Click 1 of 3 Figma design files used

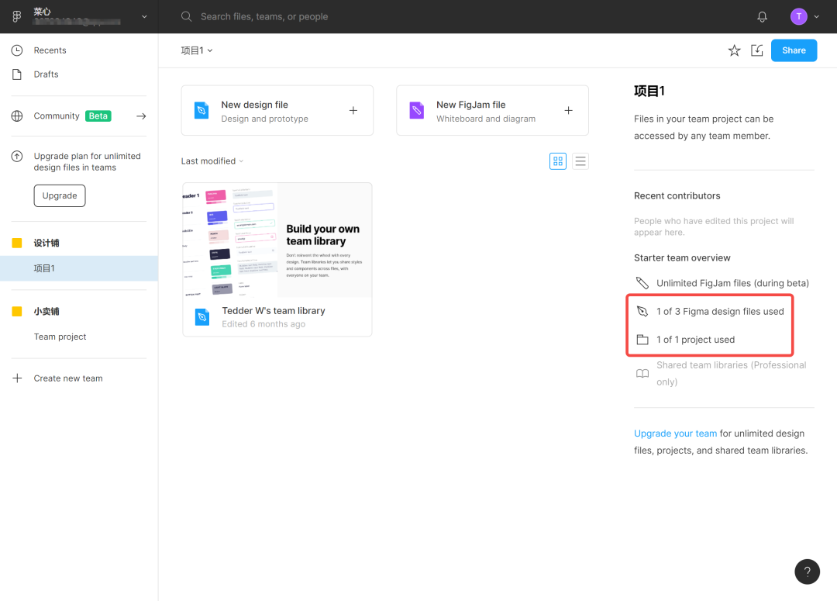(720, 312)
